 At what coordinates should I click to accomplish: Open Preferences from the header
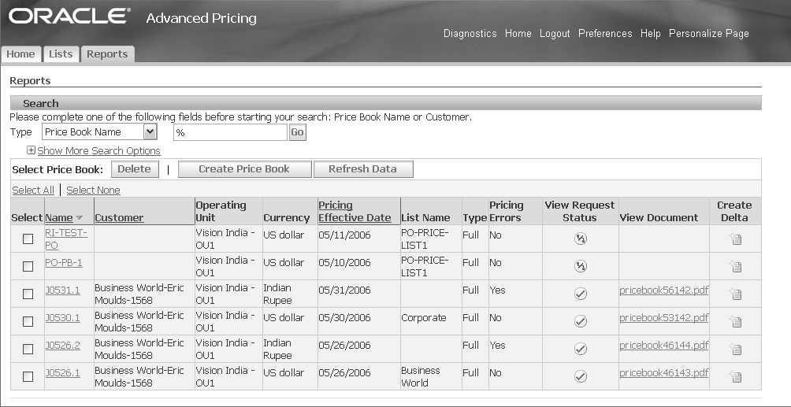click(x=605, y=33)
